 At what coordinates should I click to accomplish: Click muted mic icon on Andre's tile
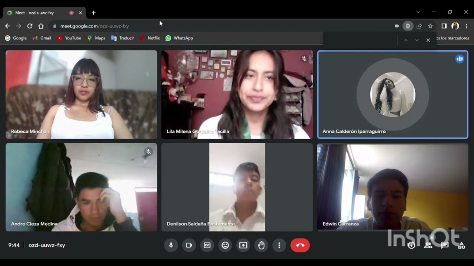pos(148,151)
